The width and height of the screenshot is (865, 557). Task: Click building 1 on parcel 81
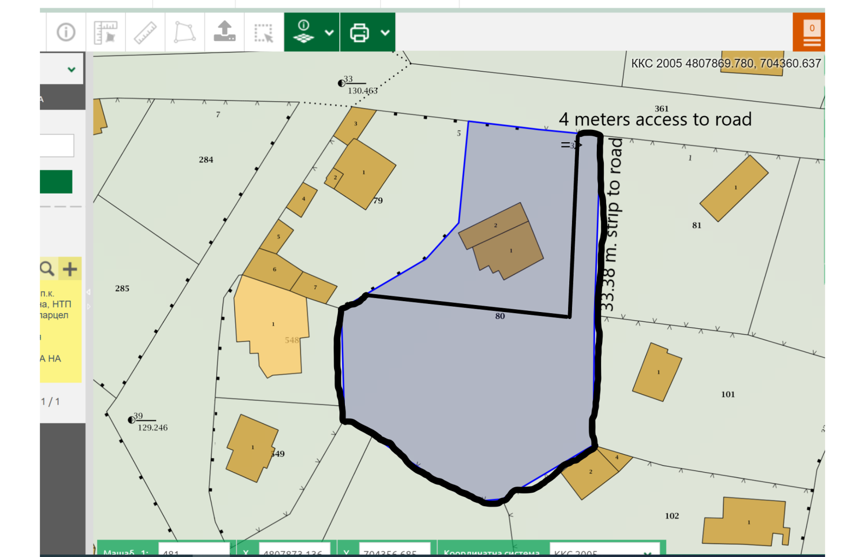pyautogui.click(x=734, y=189)
